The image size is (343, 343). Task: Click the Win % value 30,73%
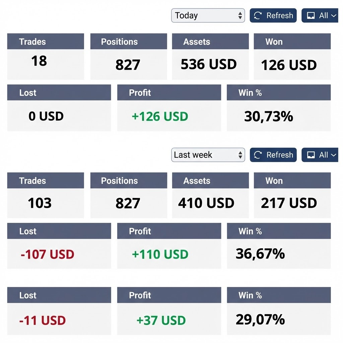pos(269,116)
